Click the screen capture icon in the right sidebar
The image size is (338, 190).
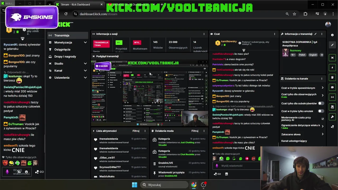[332, 58]
